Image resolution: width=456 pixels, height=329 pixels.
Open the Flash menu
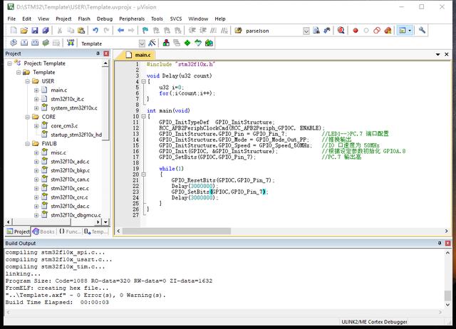(84, 19)
